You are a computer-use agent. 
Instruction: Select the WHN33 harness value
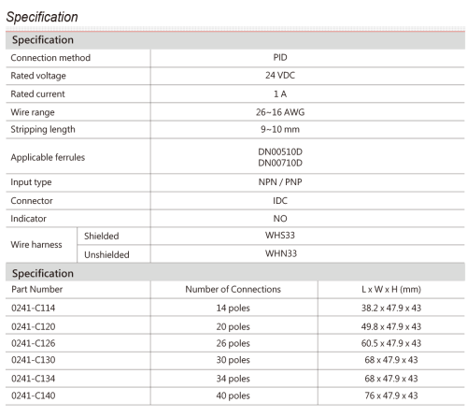(281, 253)
